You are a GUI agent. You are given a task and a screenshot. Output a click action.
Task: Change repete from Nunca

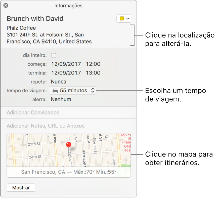[x=59, y=82]
